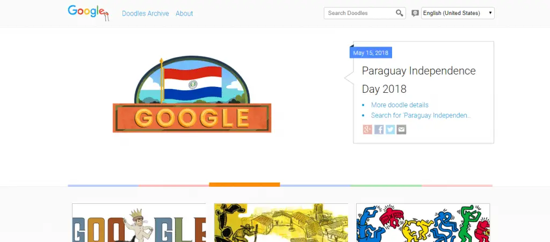Open the yellow village doodle thumbnail
550x242 pixels.
(281, 223)
